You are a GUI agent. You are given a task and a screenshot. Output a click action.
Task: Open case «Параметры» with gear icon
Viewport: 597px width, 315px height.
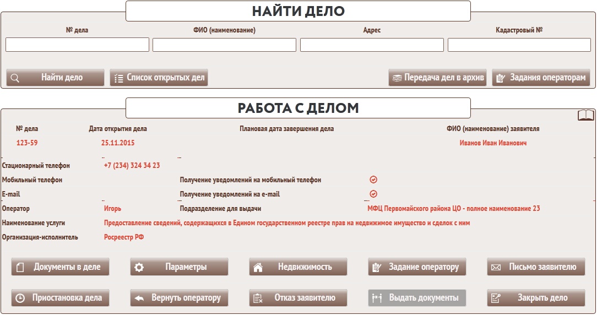click(179, 267)
